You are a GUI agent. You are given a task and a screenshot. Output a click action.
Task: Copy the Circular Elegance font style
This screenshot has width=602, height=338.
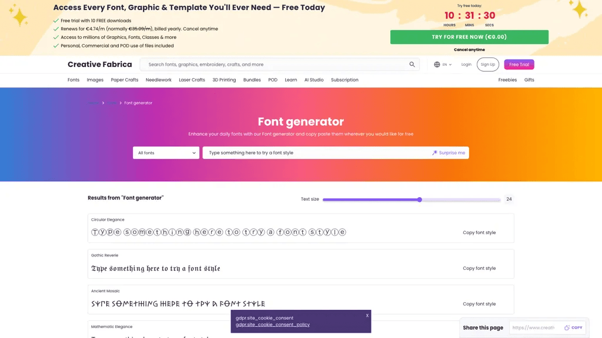pyautogui.click(x=479, y=232)
